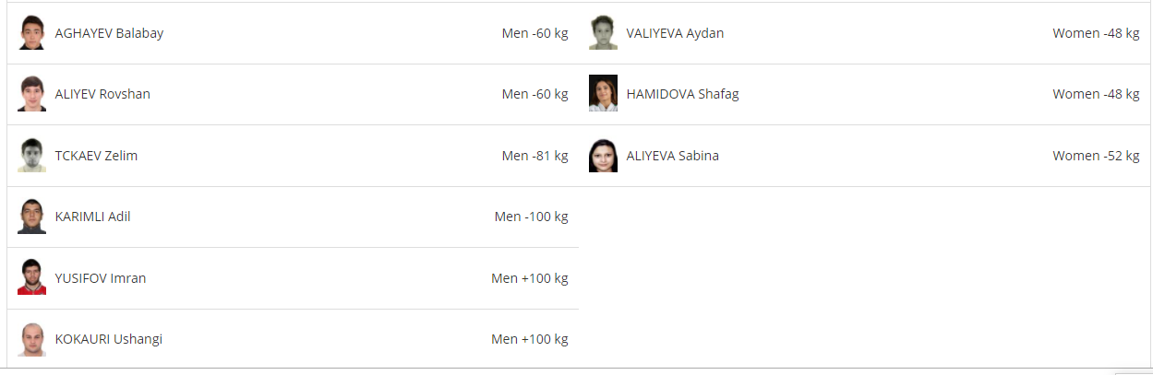Open KARIMLI Adil athlete page
This screenshot has height=375, width=1153.
click(x=92, y=217)
